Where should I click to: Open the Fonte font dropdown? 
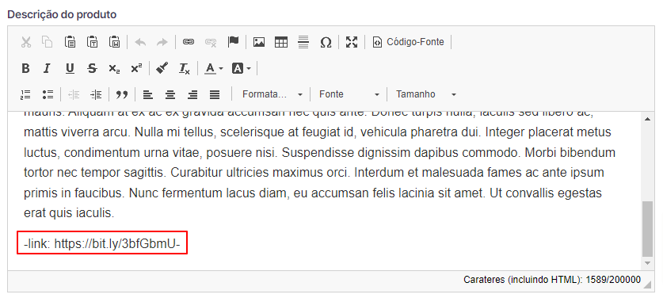[x=349, y=94]
